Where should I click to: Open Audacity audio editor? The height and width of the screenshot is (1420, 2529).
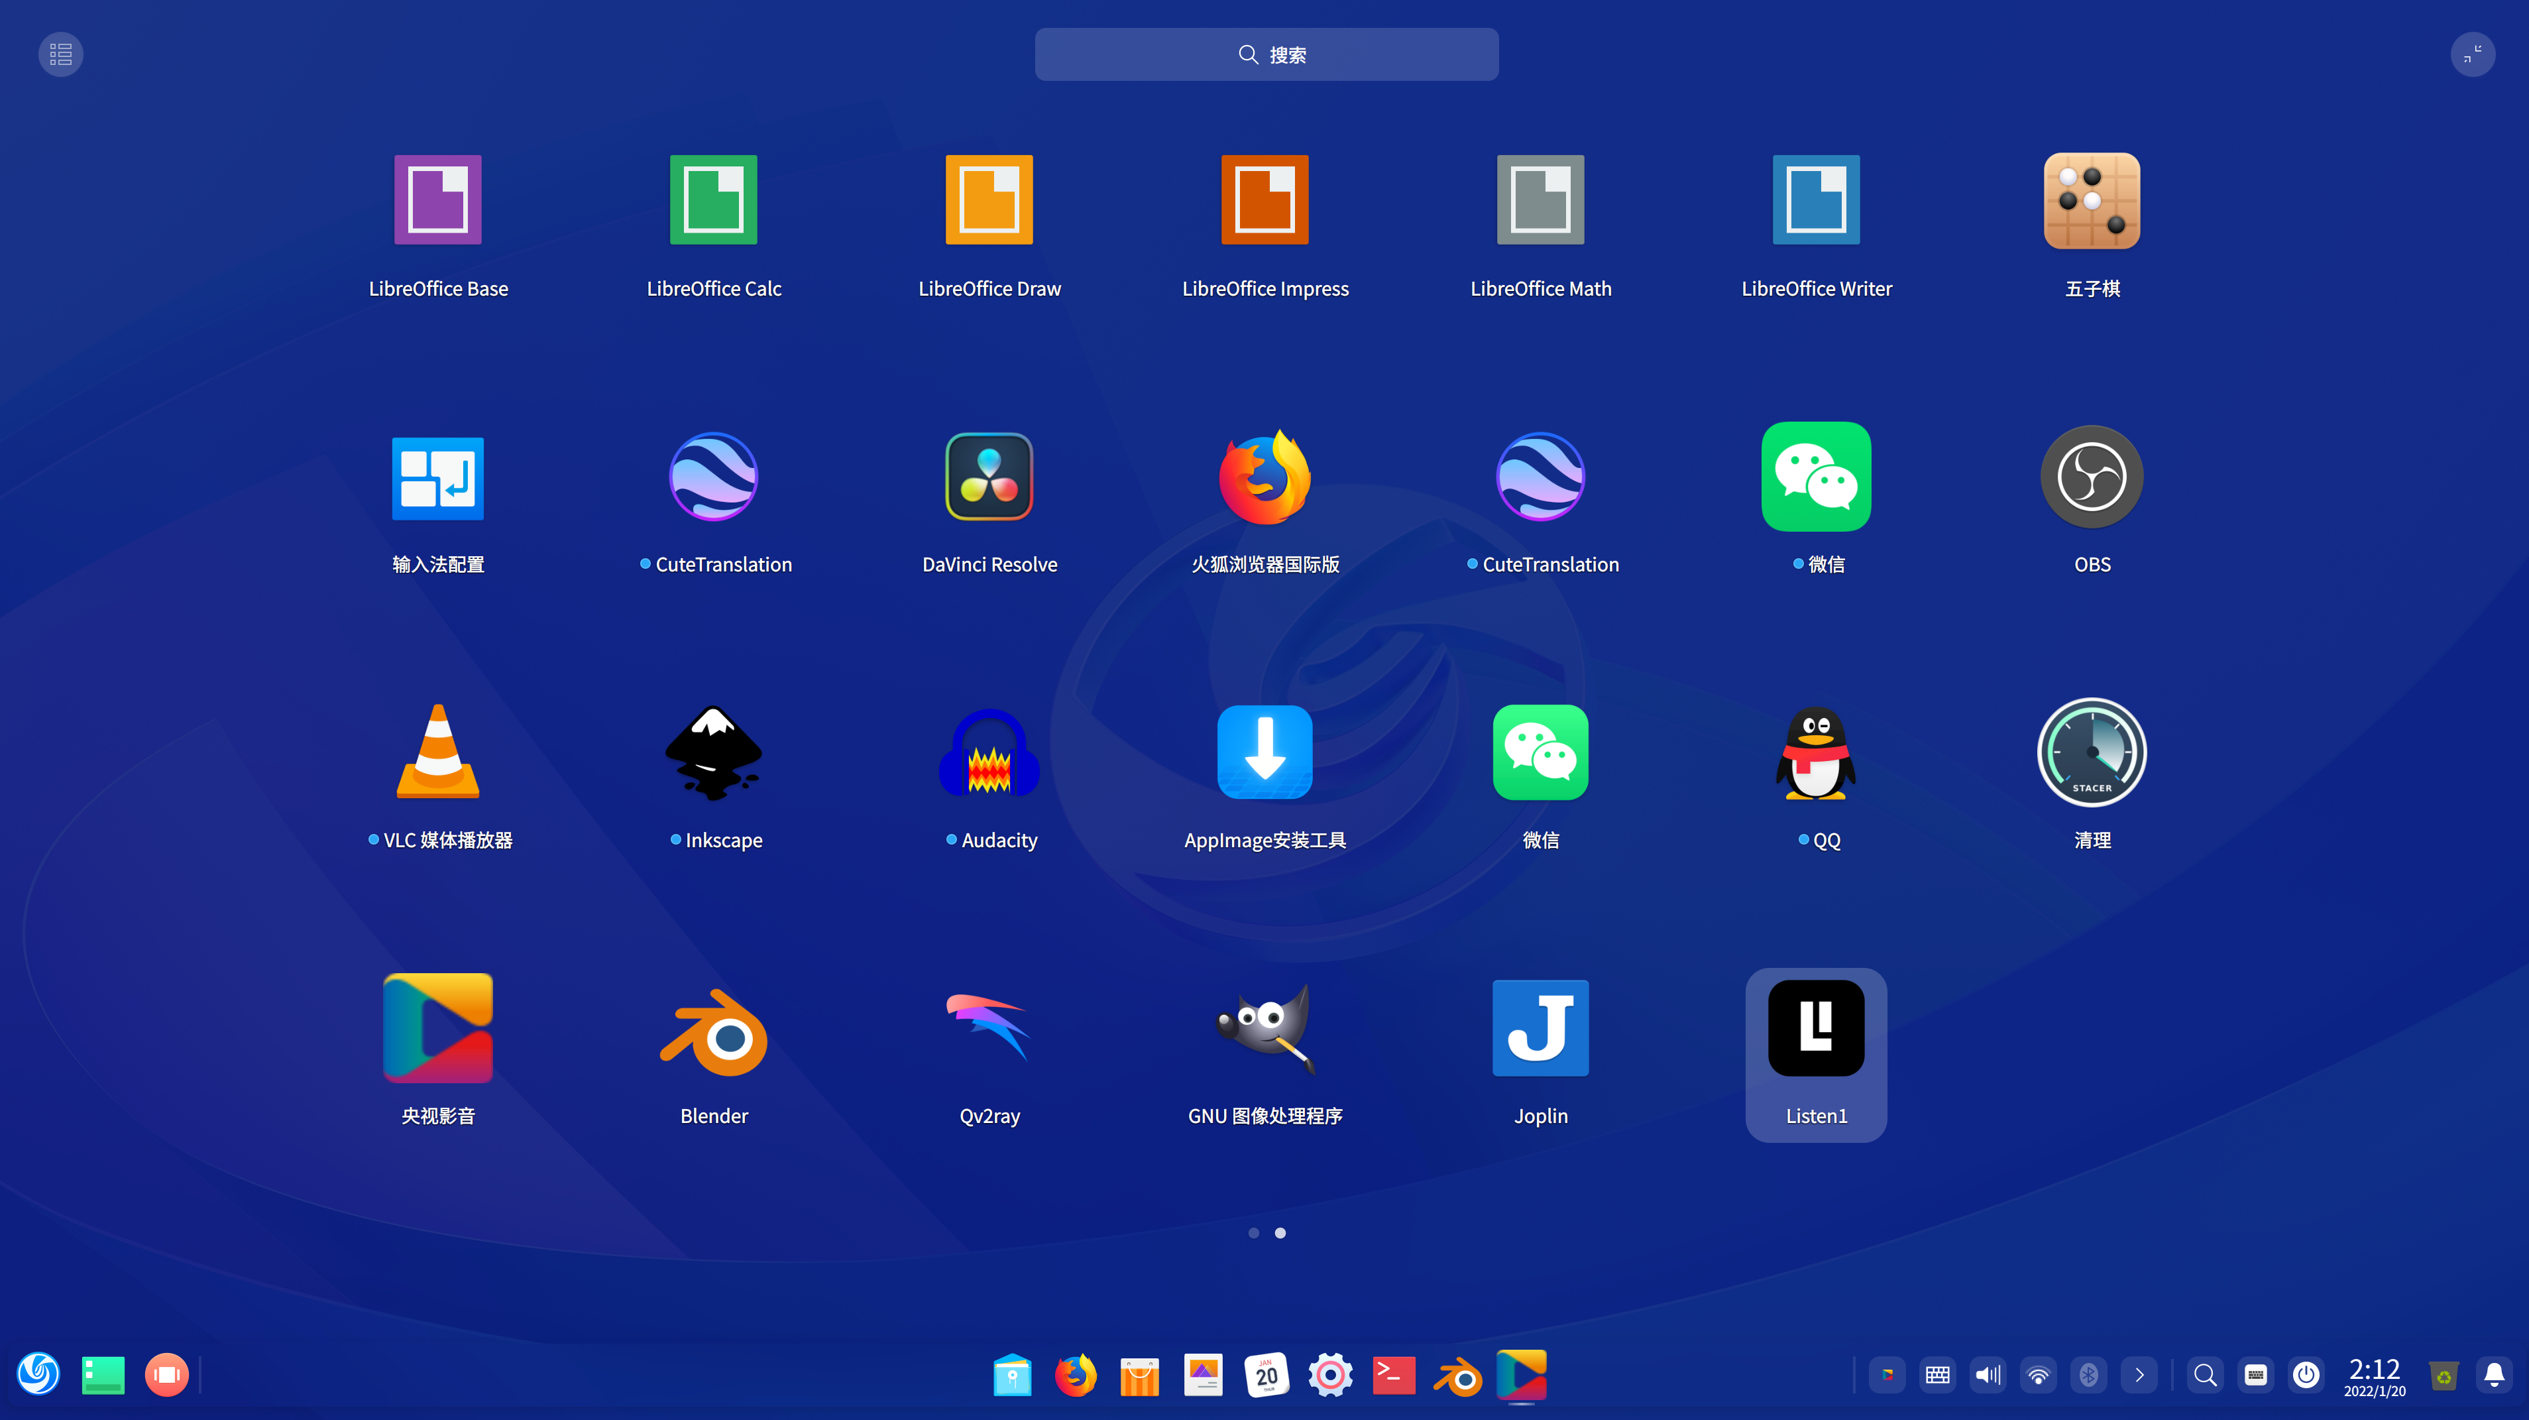[989, 753]
